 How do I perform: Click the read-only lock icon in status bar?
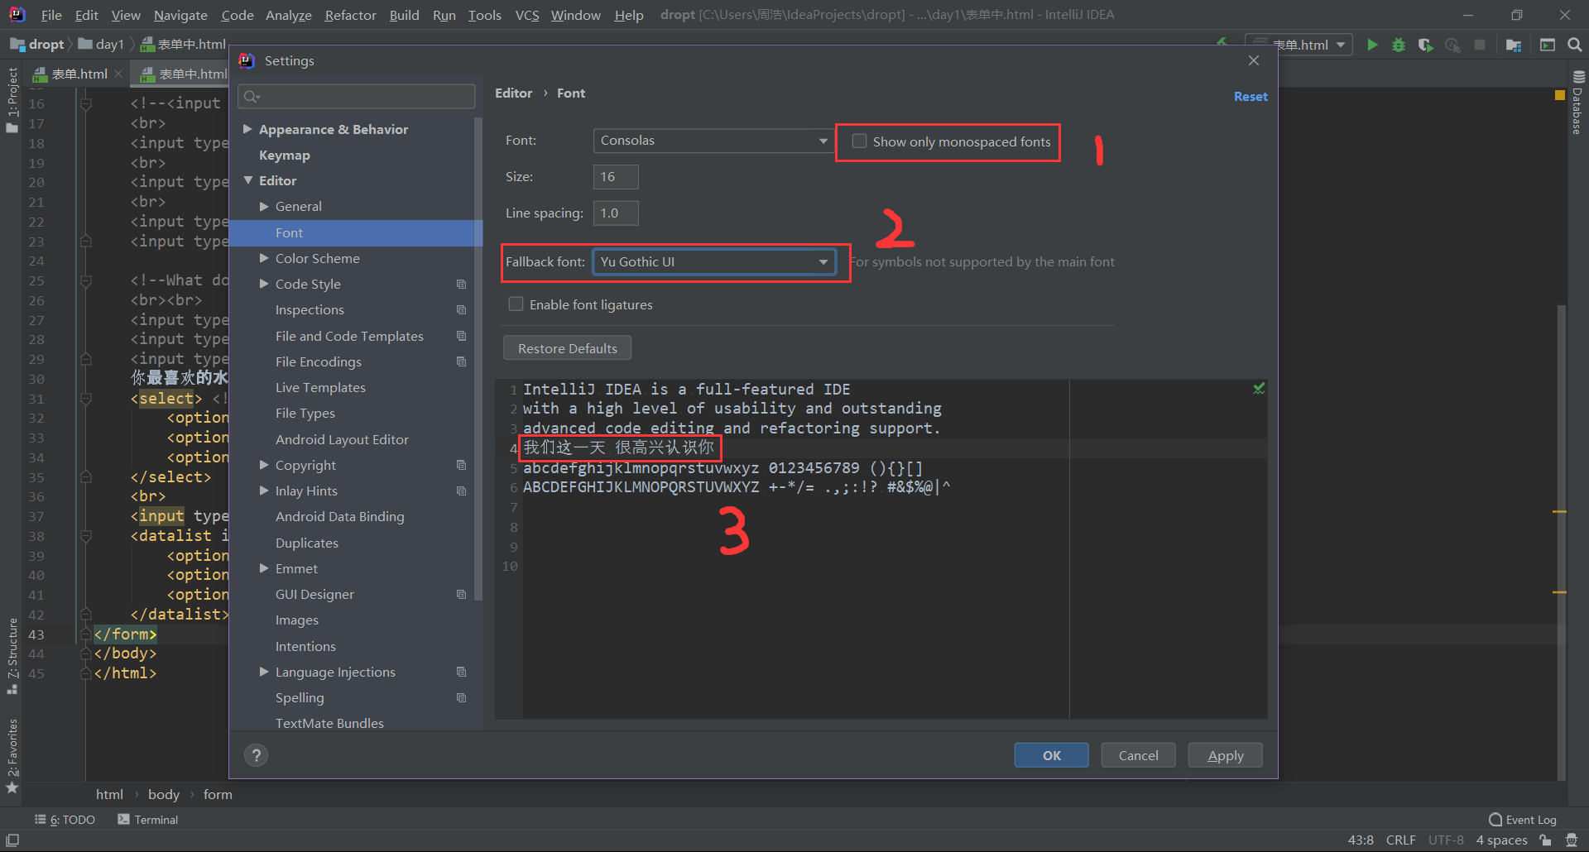pyautogui.click(x=1545, y=840)
